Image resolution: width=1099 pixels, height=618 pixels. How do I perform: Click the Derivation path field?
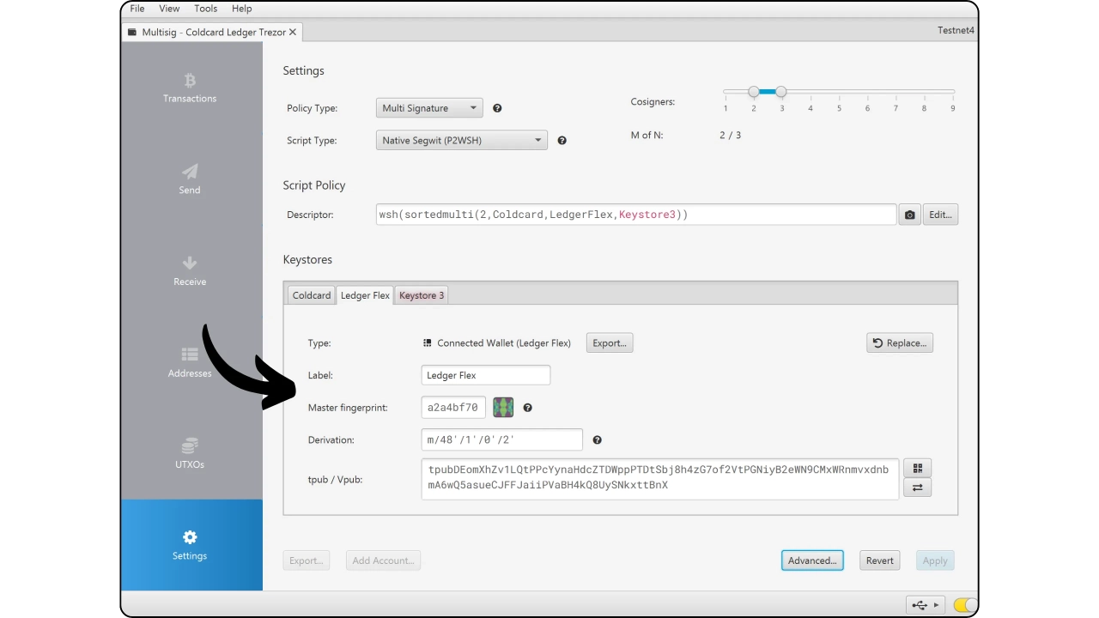(x=502, y=440)
